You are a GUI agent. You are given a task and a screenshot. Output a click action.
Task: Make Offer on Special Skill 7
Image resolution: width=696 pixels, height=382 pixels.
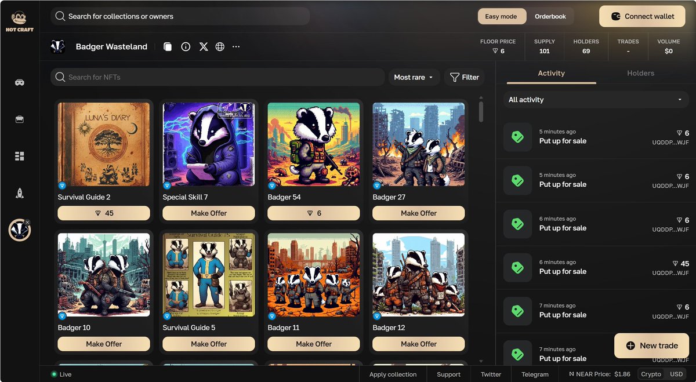[209, 213]
